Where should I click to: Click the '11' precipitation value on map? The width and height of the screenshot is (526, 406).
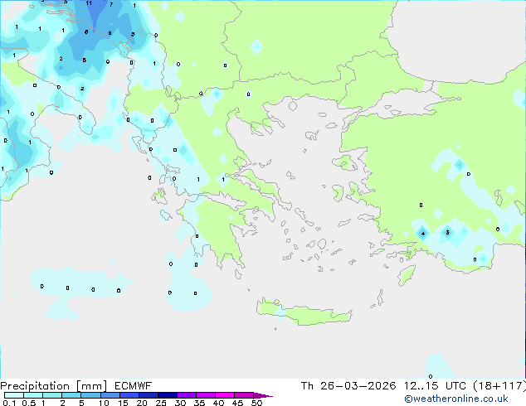[x=89, y=3]
